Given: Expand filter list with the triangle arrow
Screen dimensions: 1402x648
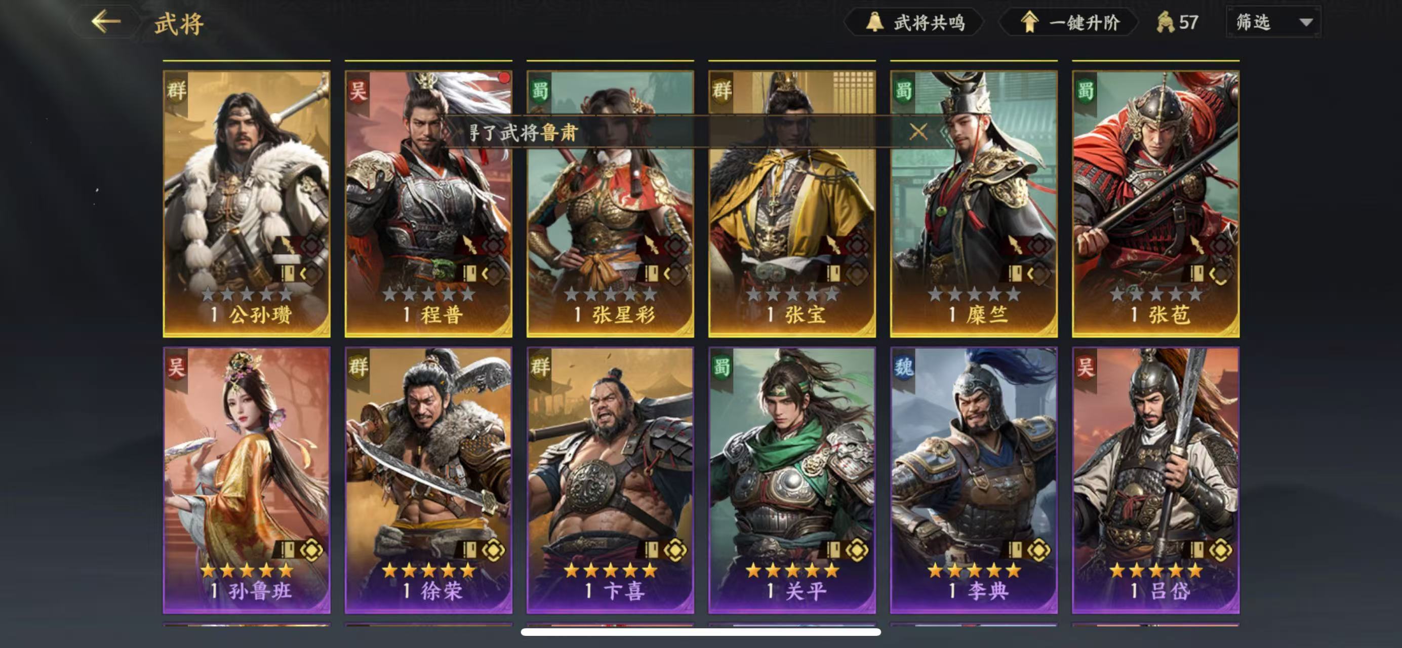Looking at the screenshot, I should (1306, 22).
